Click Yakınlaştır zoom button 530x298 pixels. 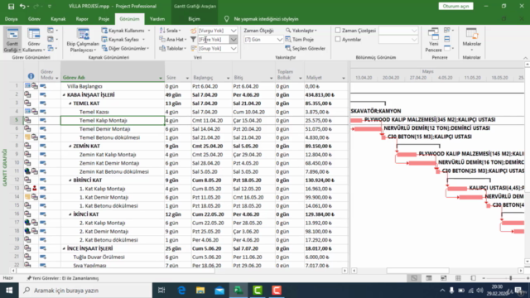click(301, 31)
